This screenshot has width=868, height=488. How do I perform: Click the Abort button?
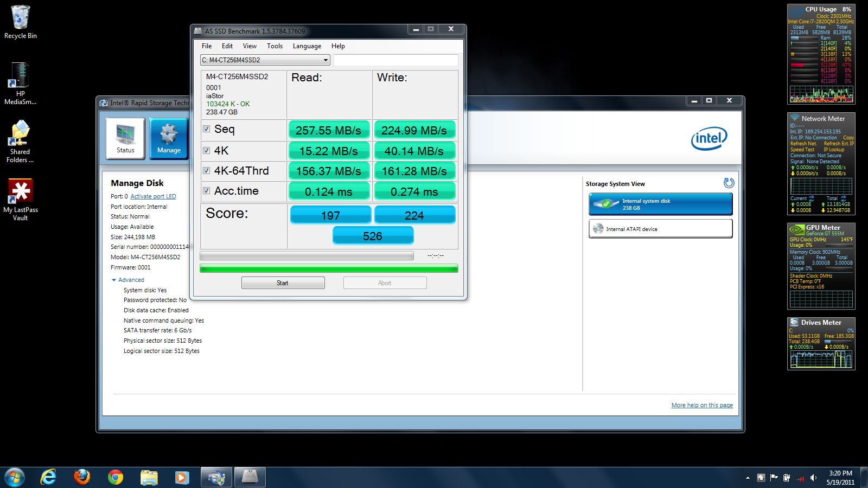pyautogui.click(x=385, y=282)
